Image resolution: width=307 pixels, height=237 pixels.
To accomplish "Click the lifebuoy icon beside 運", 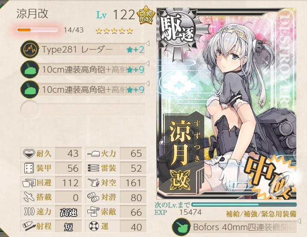I will point(94,226).
